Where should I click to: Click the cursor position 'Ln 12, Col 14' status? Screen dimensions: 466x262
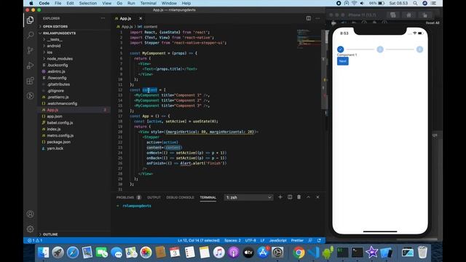click(x=199, y=240)
